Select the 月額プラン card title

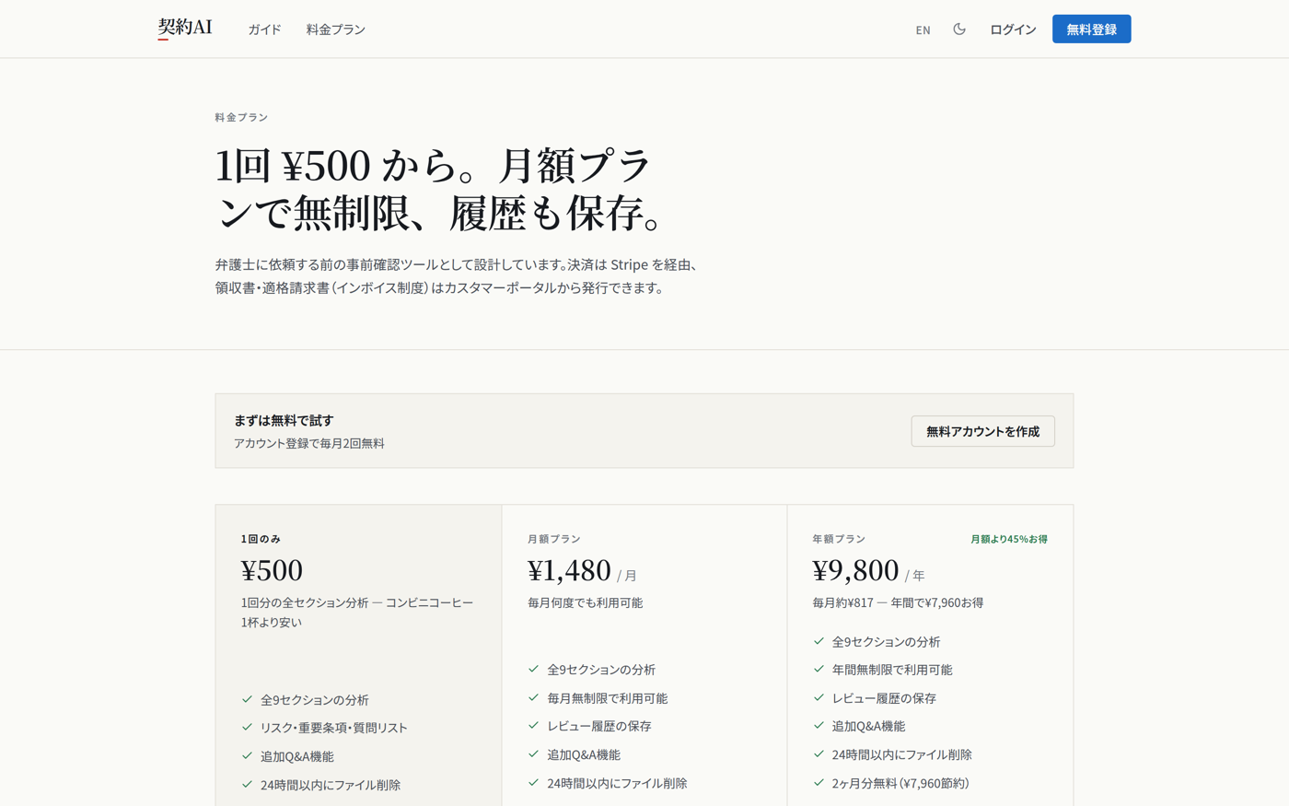click(554, 539)
